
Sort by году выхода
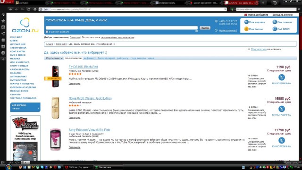pyautogui.click(x=138, y=58)
